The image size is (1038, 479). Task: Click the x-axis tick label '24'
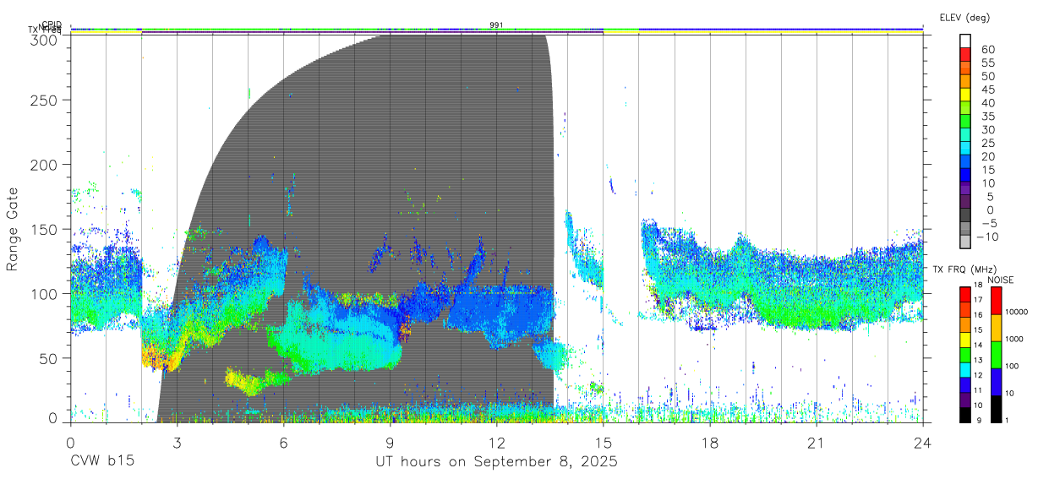coord(923,444)
